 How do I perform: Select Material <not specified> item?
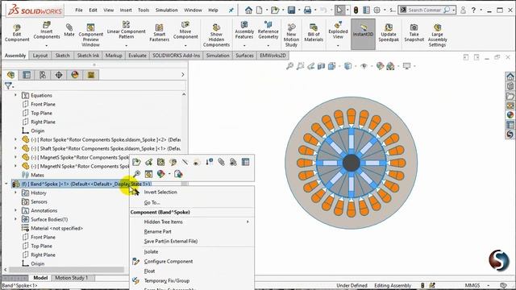(x=56, y=228)
